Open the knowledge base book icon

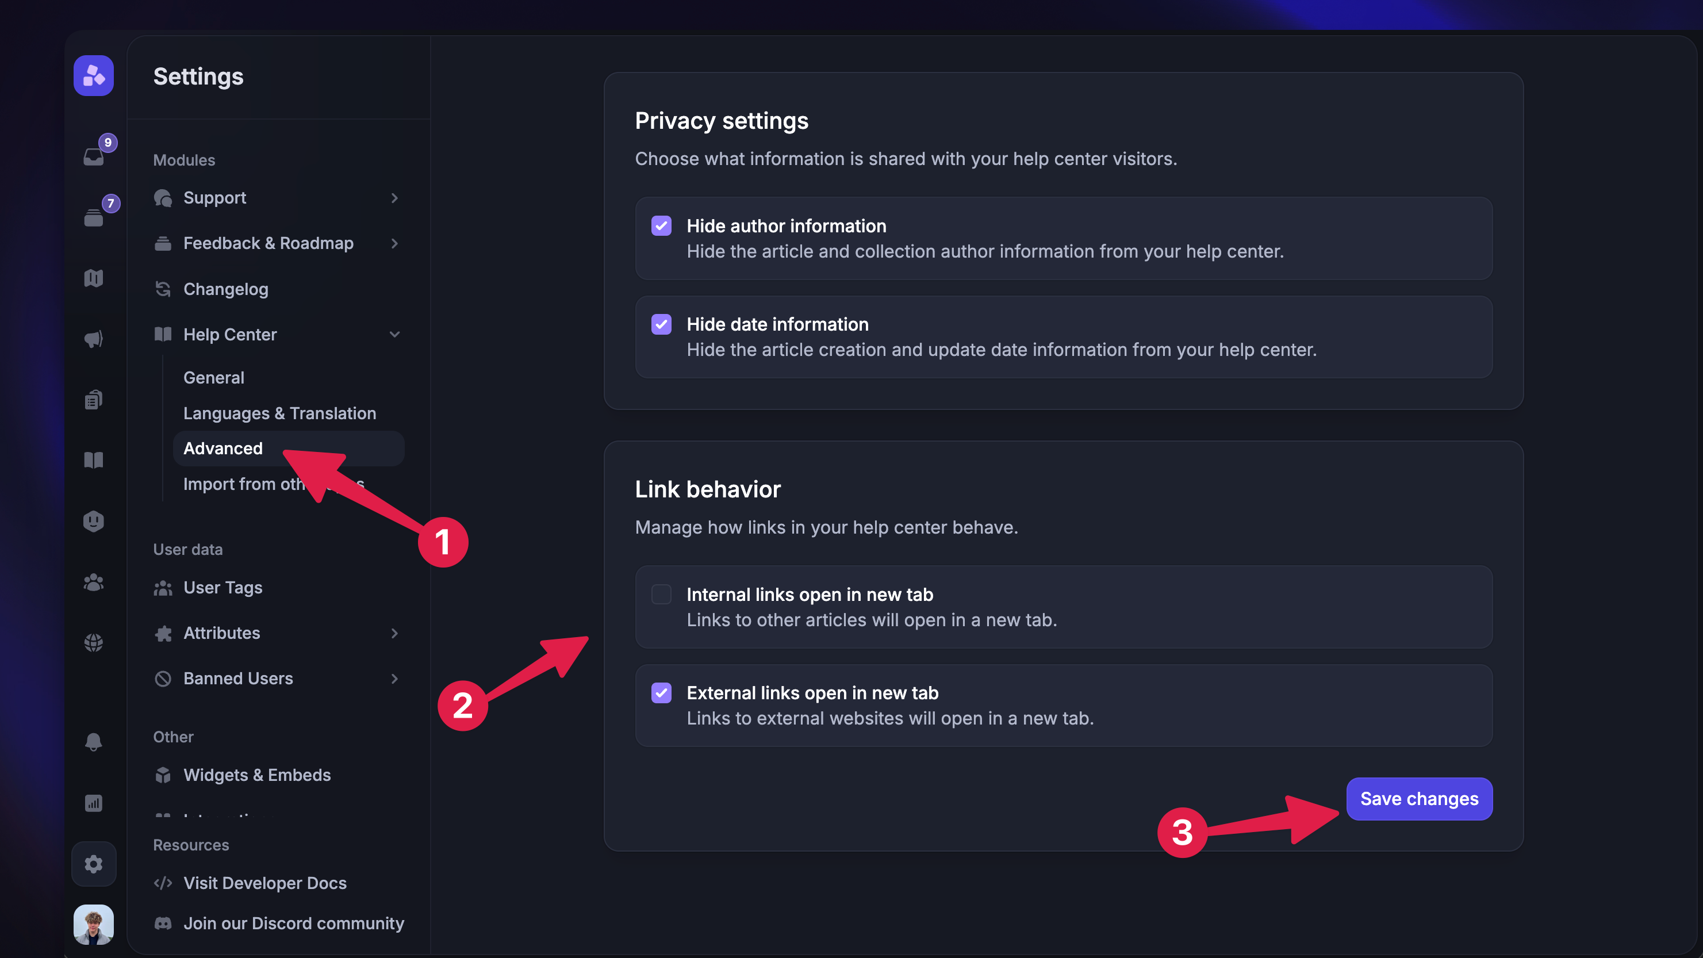click(x=94, y=460)
